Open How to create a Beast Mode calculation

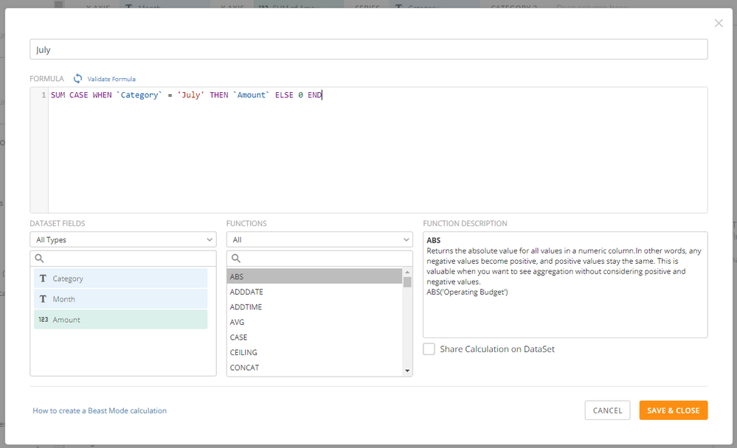point(100,410)
